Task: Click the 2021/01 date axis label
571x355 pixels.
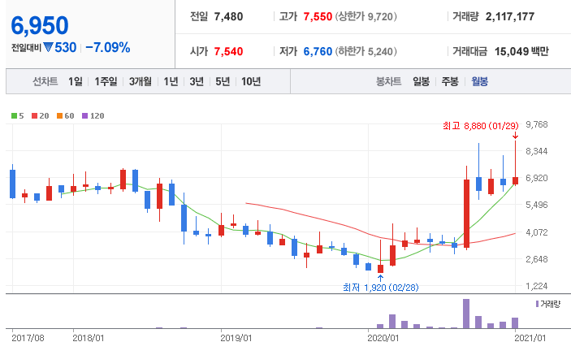Action: [x=530, y=338]
